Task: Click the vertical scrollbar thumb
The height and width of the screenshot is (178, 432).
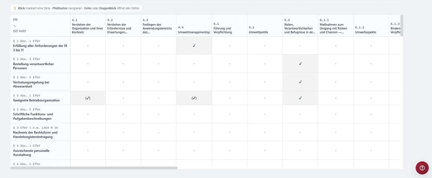Action: click(x=402, y=26)
